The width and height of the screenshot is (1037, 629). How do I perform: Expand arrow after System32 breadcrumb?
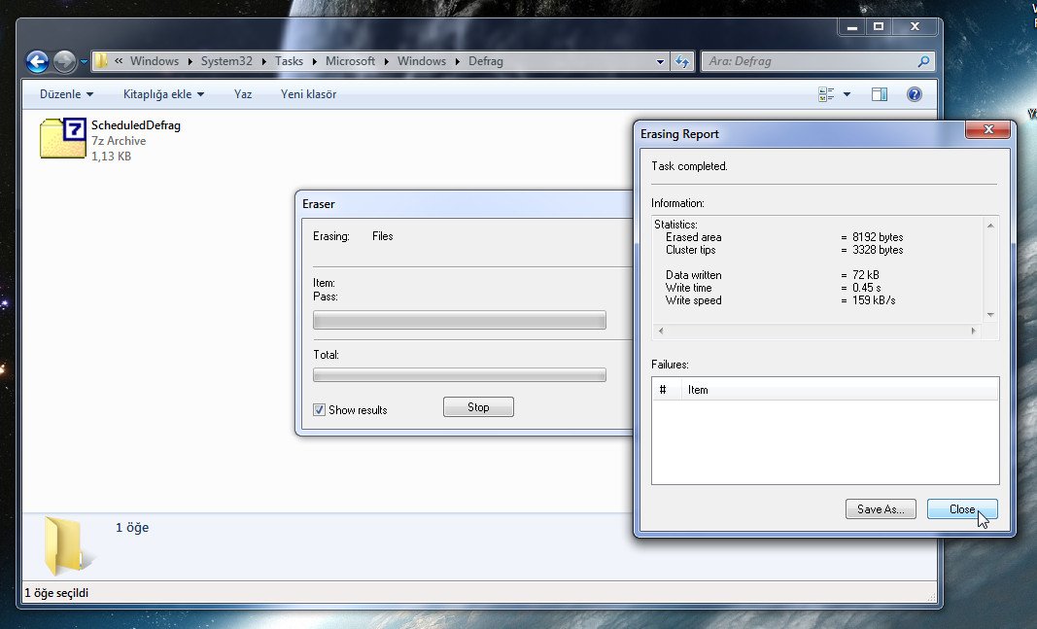tap(264, 61)
